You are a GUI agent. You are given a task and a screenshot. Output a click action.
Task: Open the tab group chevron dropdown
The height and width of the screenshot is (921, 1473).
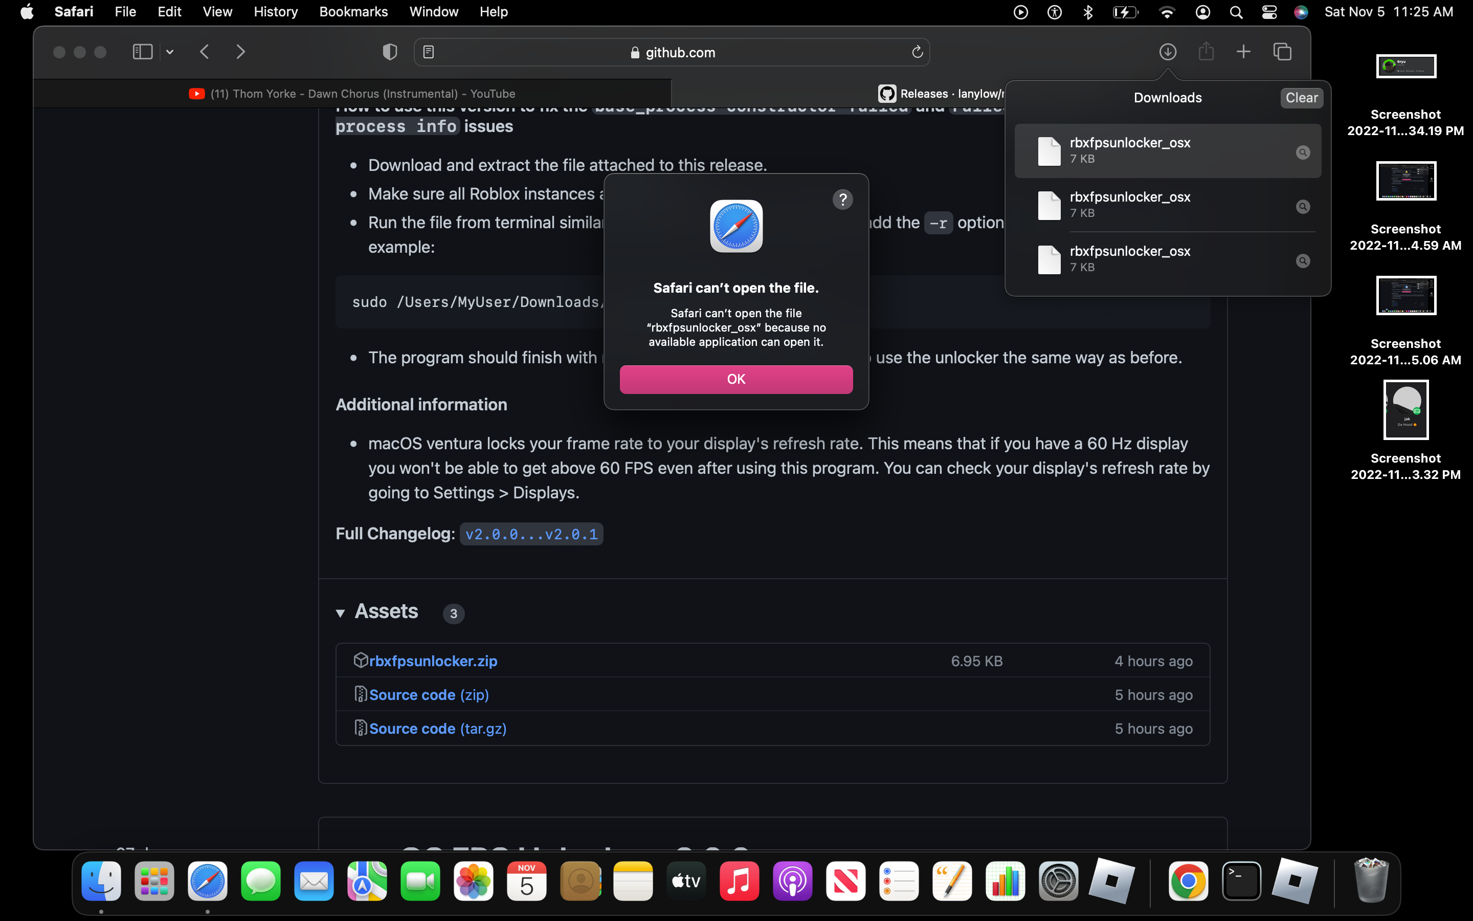[169, 52]
